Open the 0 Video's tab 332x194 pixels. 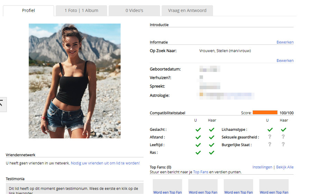click(134, 10)
